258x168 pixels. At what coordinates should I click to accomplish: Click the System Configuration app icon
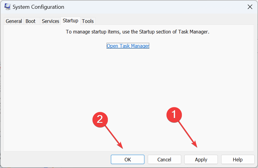[x=8, y=7]
